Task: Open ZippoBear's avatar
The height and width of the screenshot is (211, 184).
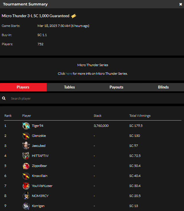Action: [26, 166]
